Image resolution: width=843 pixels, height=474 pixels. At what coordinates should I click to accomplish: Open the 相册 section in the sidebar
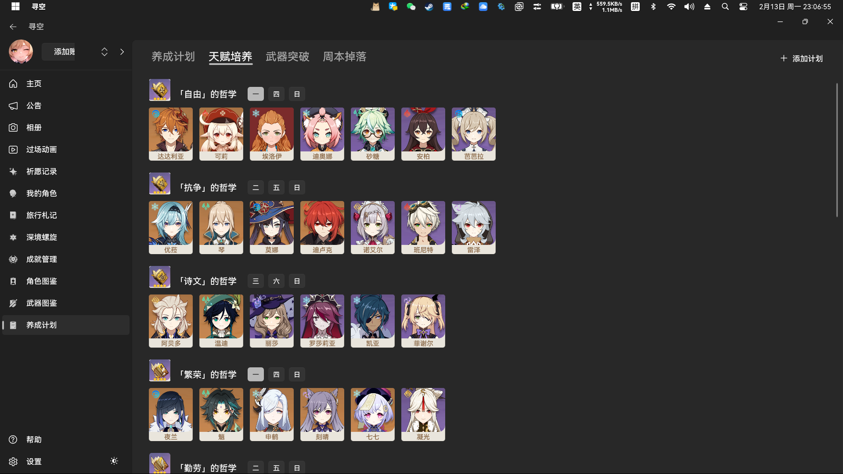(33, 127)
